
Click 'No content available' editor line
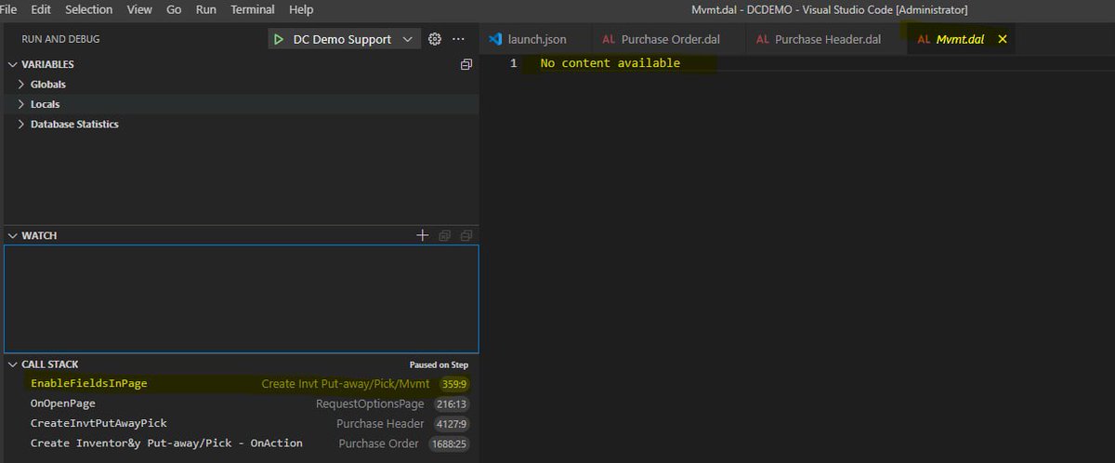[610, 63]
